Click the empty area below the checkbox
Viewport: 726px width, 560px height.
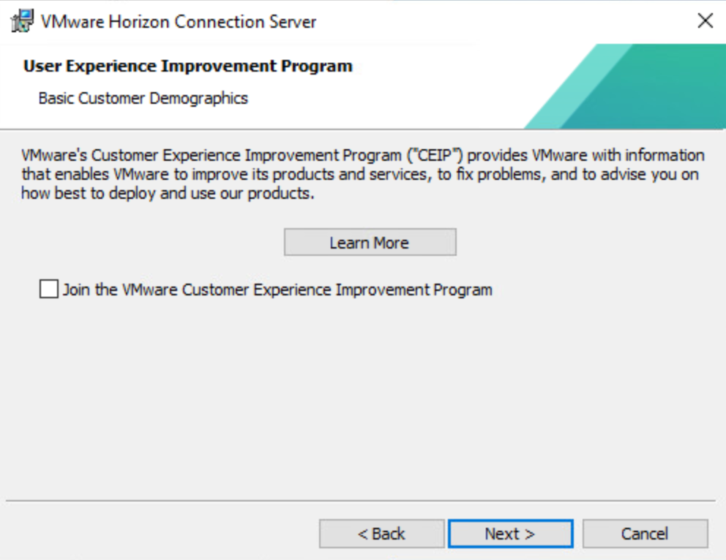click(x=362, y=395)
